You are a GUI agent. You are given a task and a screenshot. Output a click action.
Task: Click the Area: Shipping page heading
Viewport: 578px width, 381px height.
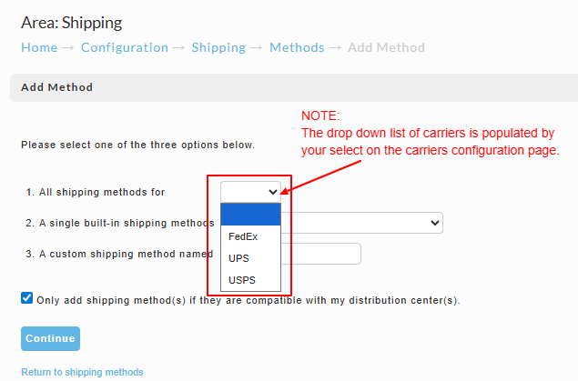point(72,23)
